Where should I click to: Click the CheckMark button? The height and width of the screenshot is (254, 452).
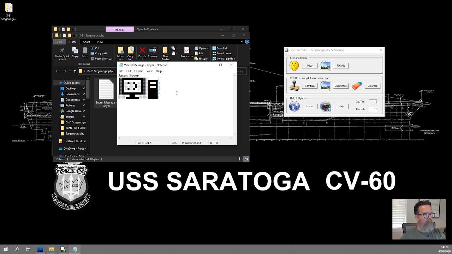341,86
